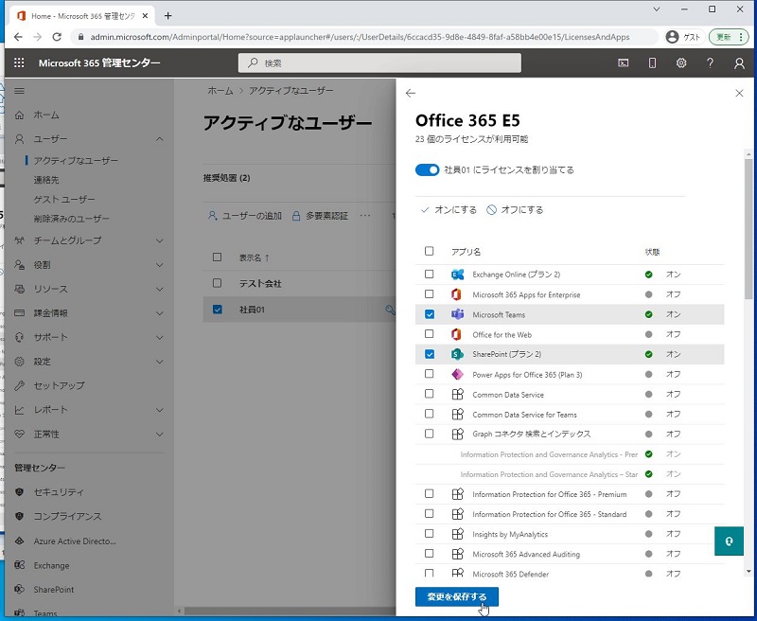Click the オフにする button

(x=515, y=210)
